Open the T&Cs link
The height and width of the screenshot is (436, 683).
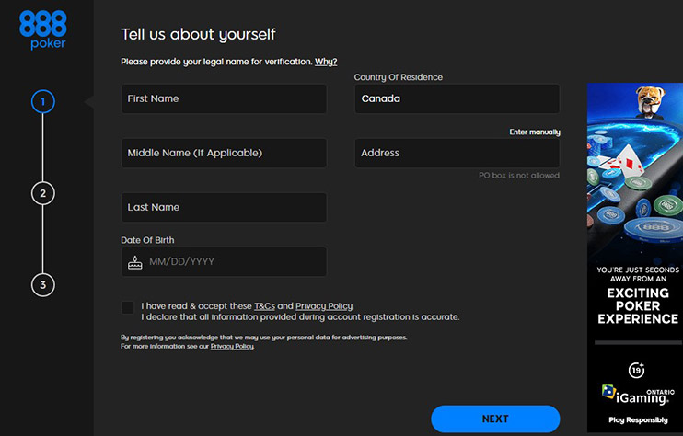263,306
